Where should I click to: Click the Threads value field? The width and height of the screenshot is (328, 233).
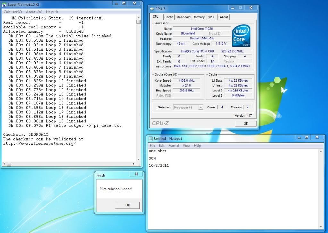248,107
